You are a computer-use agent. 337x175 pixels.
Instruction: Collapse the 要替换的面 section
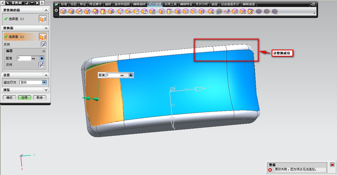click(x=46, y=10)
